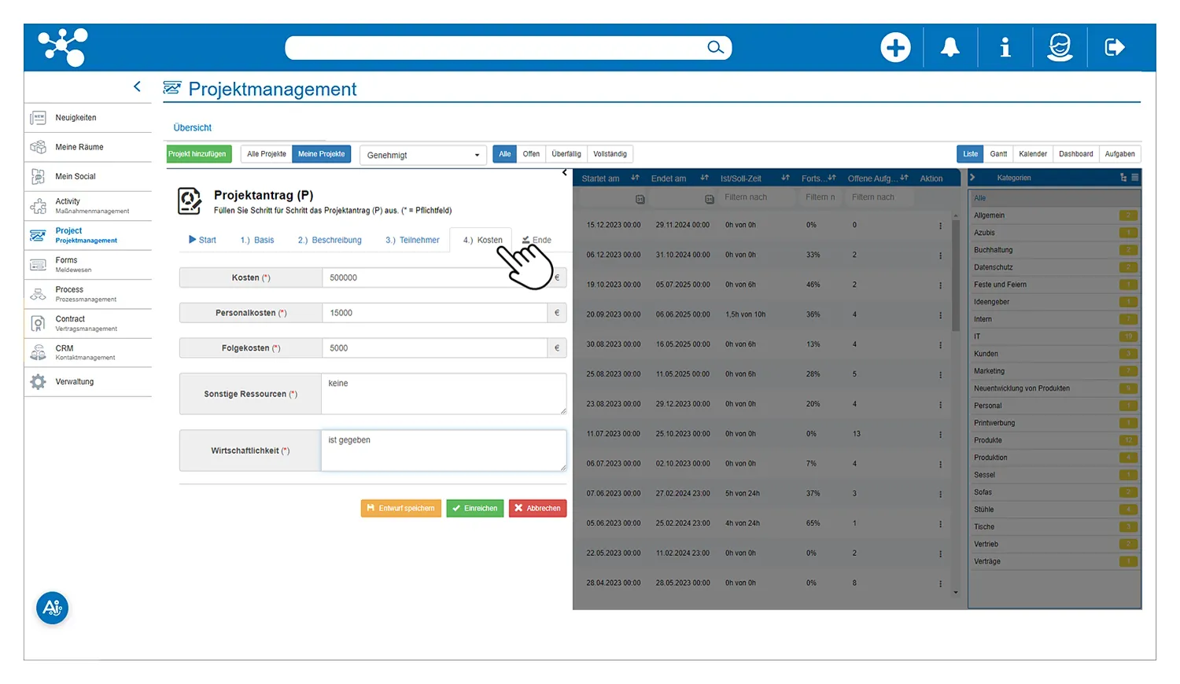Open notifications bell icon

[x=950, y=48]
